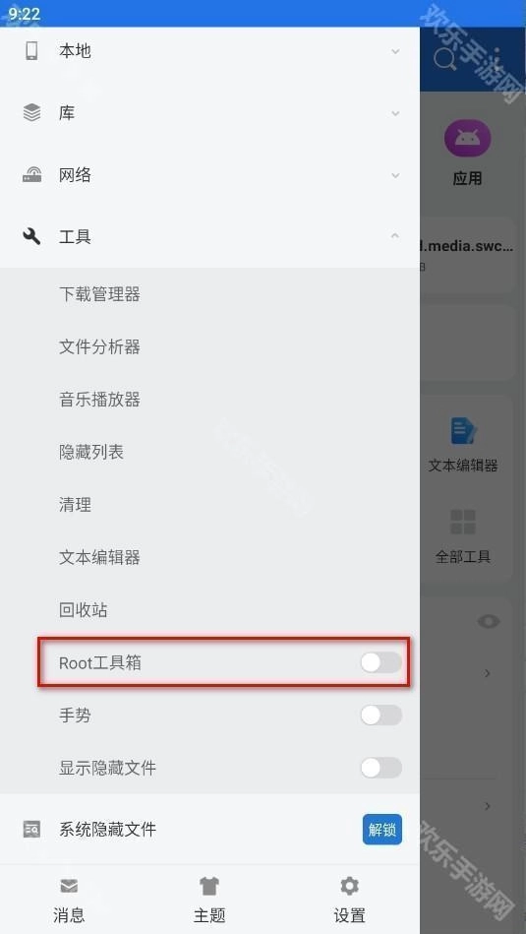Click the router icon beside 网络
Screen dimensions: 526x934
coord(31,175)
